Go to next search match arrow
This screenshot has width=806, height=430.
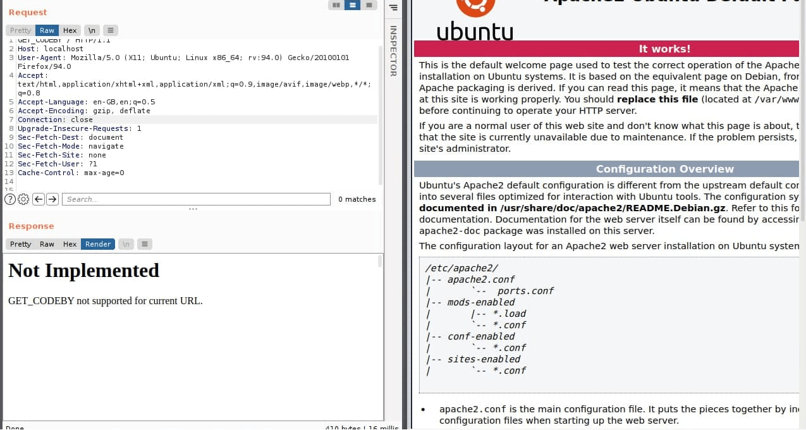(x=52, y=199)
